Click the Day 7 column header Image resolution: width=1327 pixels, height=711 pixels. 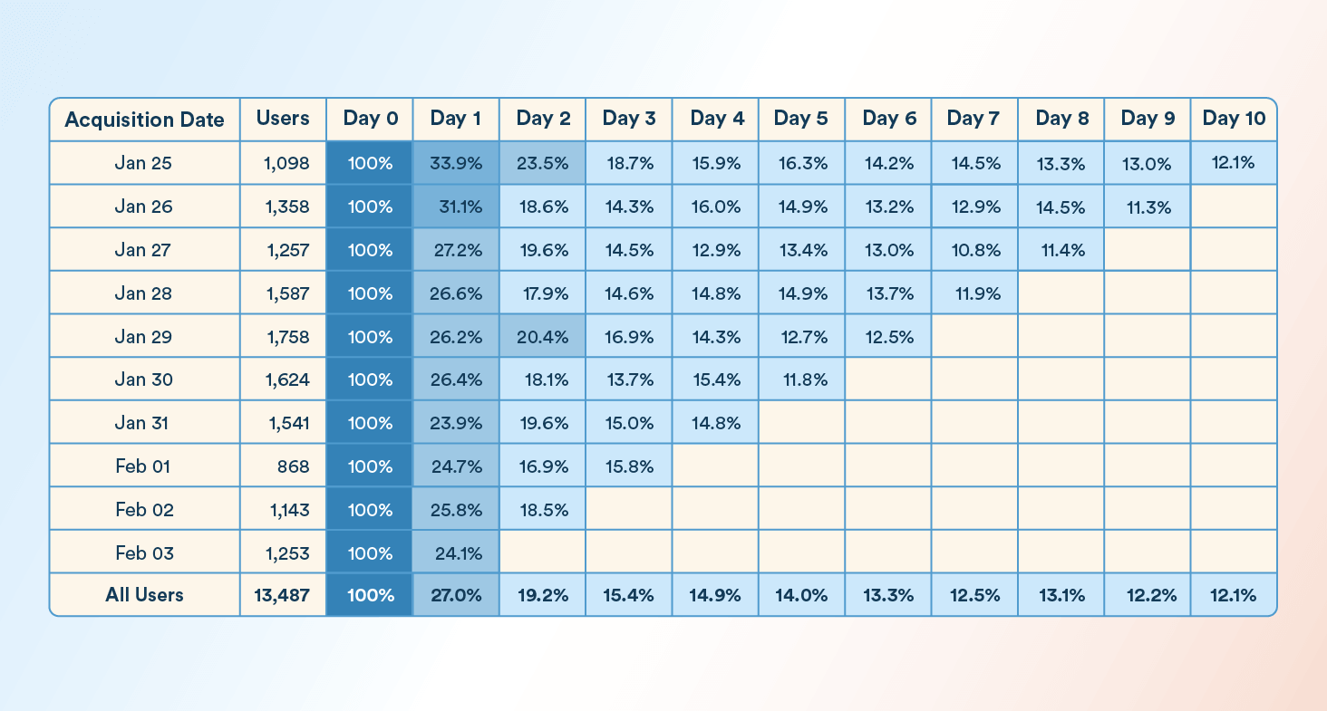pyautogui.click(x=974, y=119)
